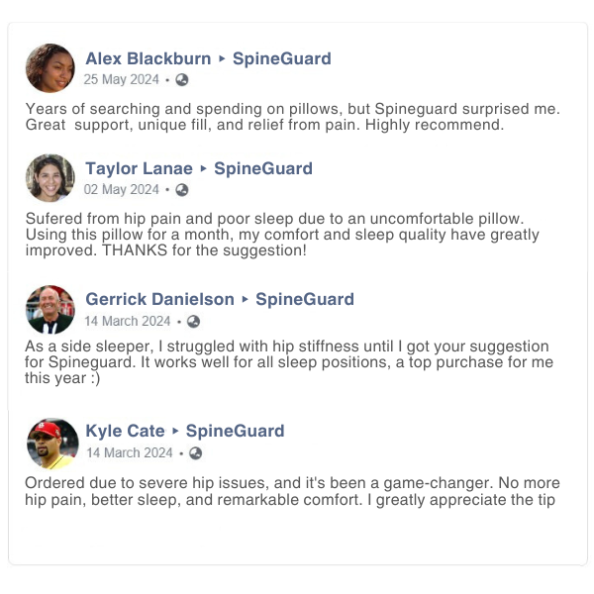The width and height of the screenshot is (594, 594).
Task: Click the globe icon under Kyle Cate
Action: (195, 453)
